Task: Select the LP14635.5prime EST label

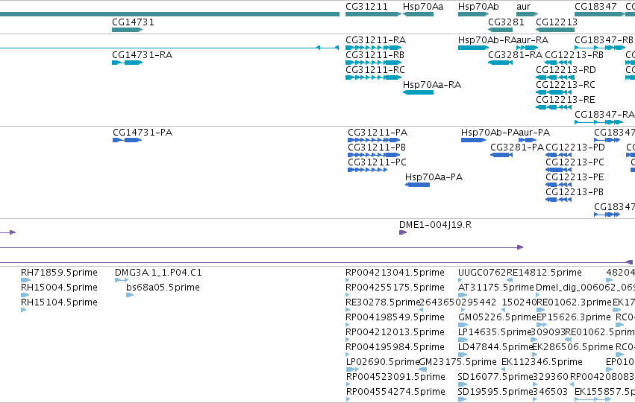Action: (x=495, y=333)
